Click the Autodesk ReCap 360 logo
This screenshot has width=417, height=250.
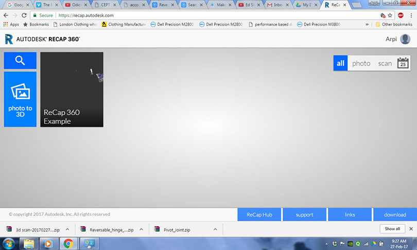point(43,39)
